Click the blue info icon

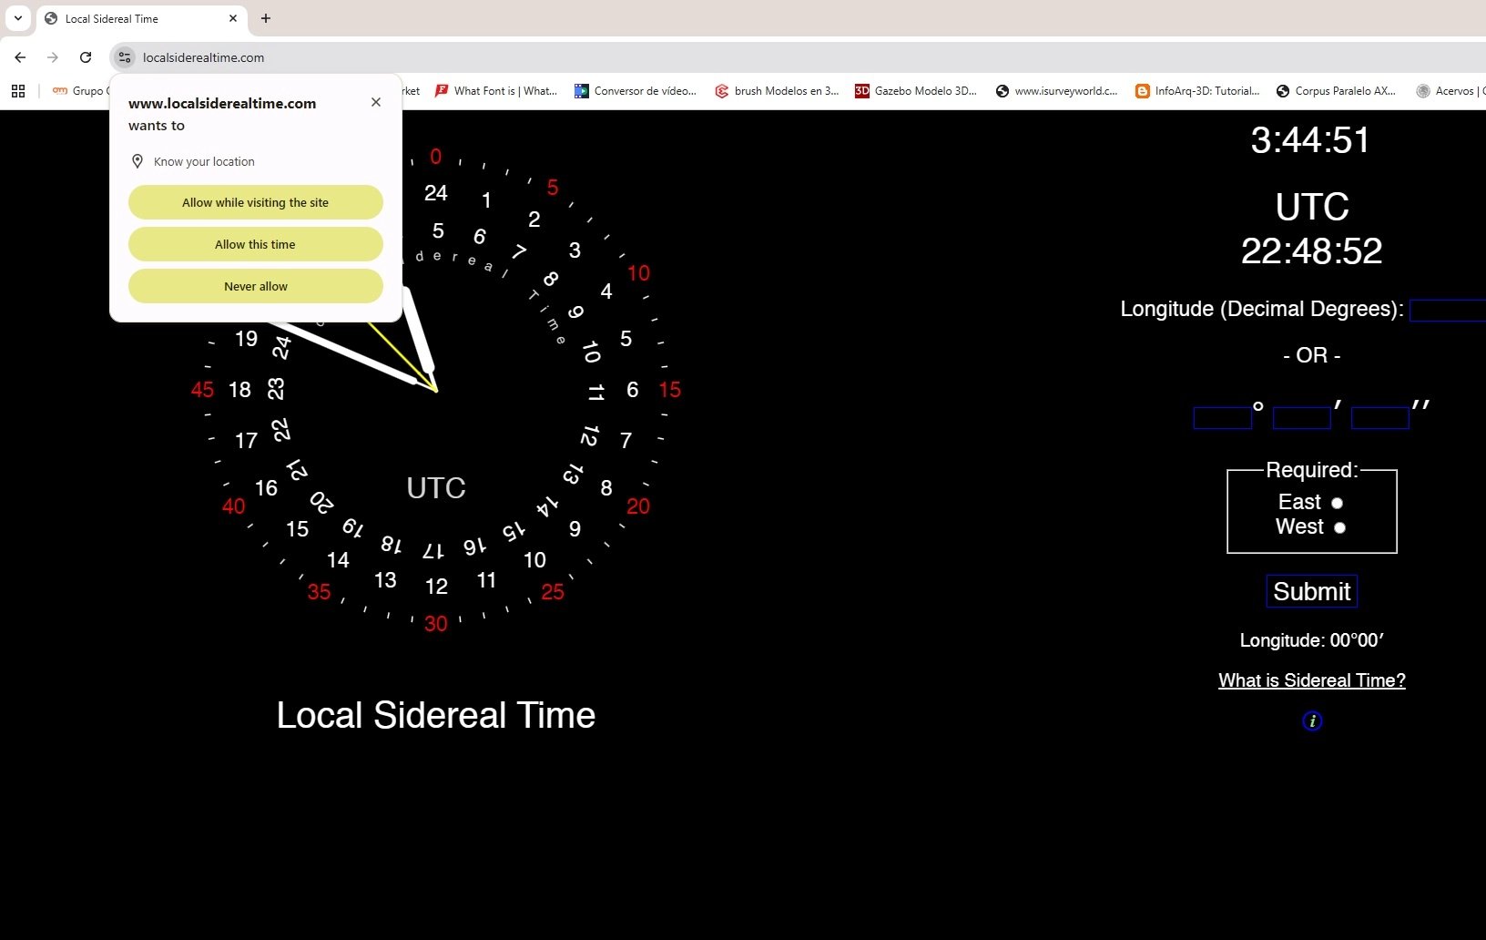(x=1312, y=720)
